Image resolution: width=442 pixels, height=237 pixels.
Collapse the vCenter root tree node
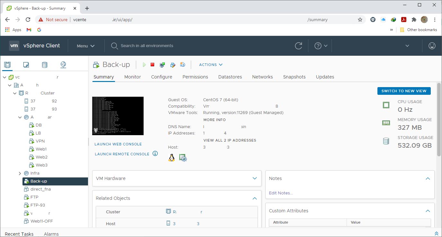(x=4, y=77)
